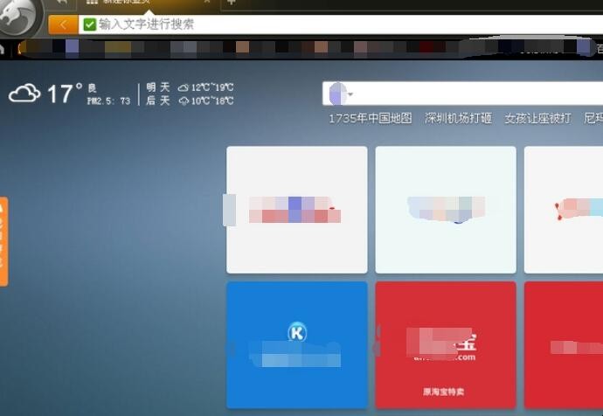Open the second white speed-dial tile
This screenshot has height=416, width=603.
[446, 210]
